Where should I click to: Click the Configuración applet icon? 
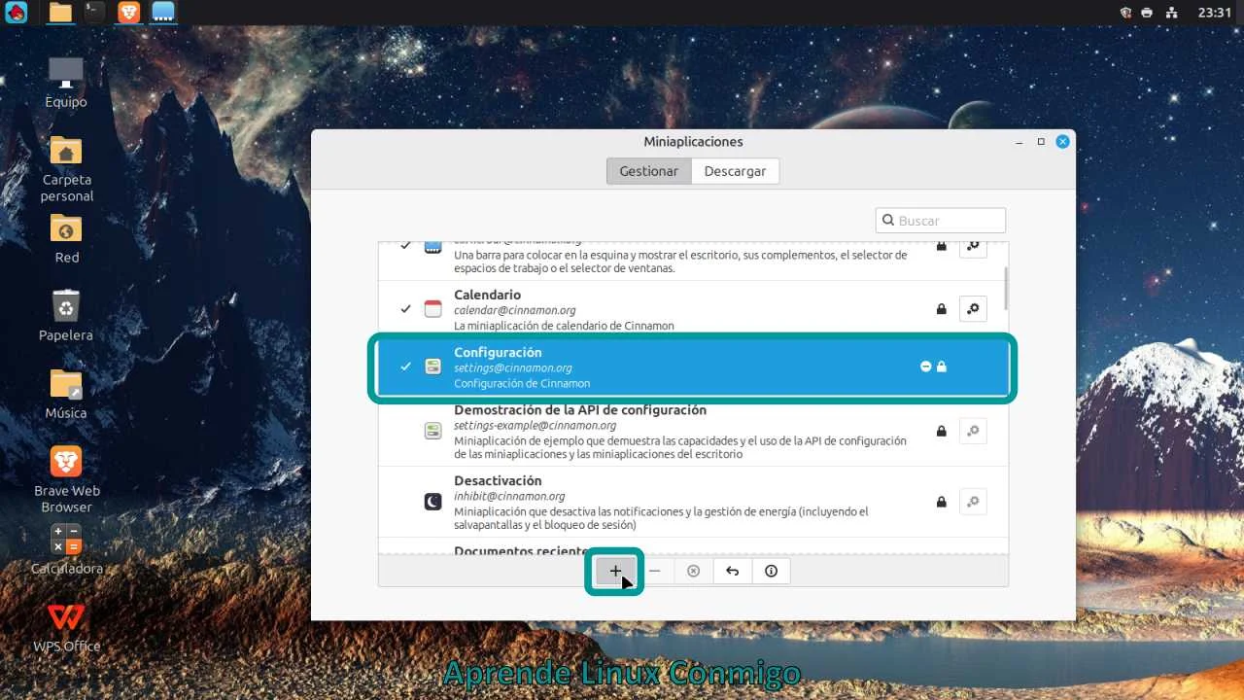click(x=433, y=367)
